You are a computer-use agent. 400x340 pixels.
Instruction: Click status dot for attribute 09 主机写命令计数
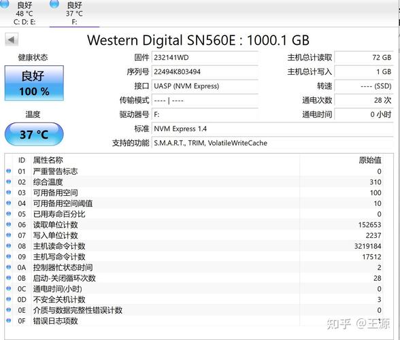[9, 256]
